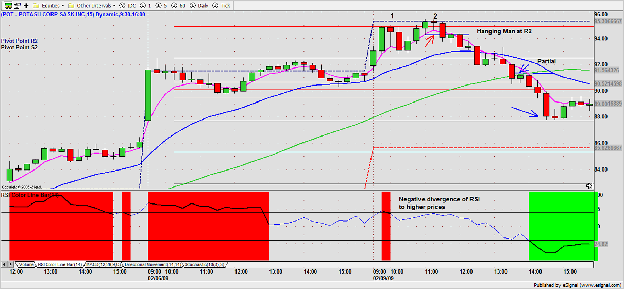Click the Equities folder icon
The width and height of the screenshot is (624, 289).
point(36,5)
